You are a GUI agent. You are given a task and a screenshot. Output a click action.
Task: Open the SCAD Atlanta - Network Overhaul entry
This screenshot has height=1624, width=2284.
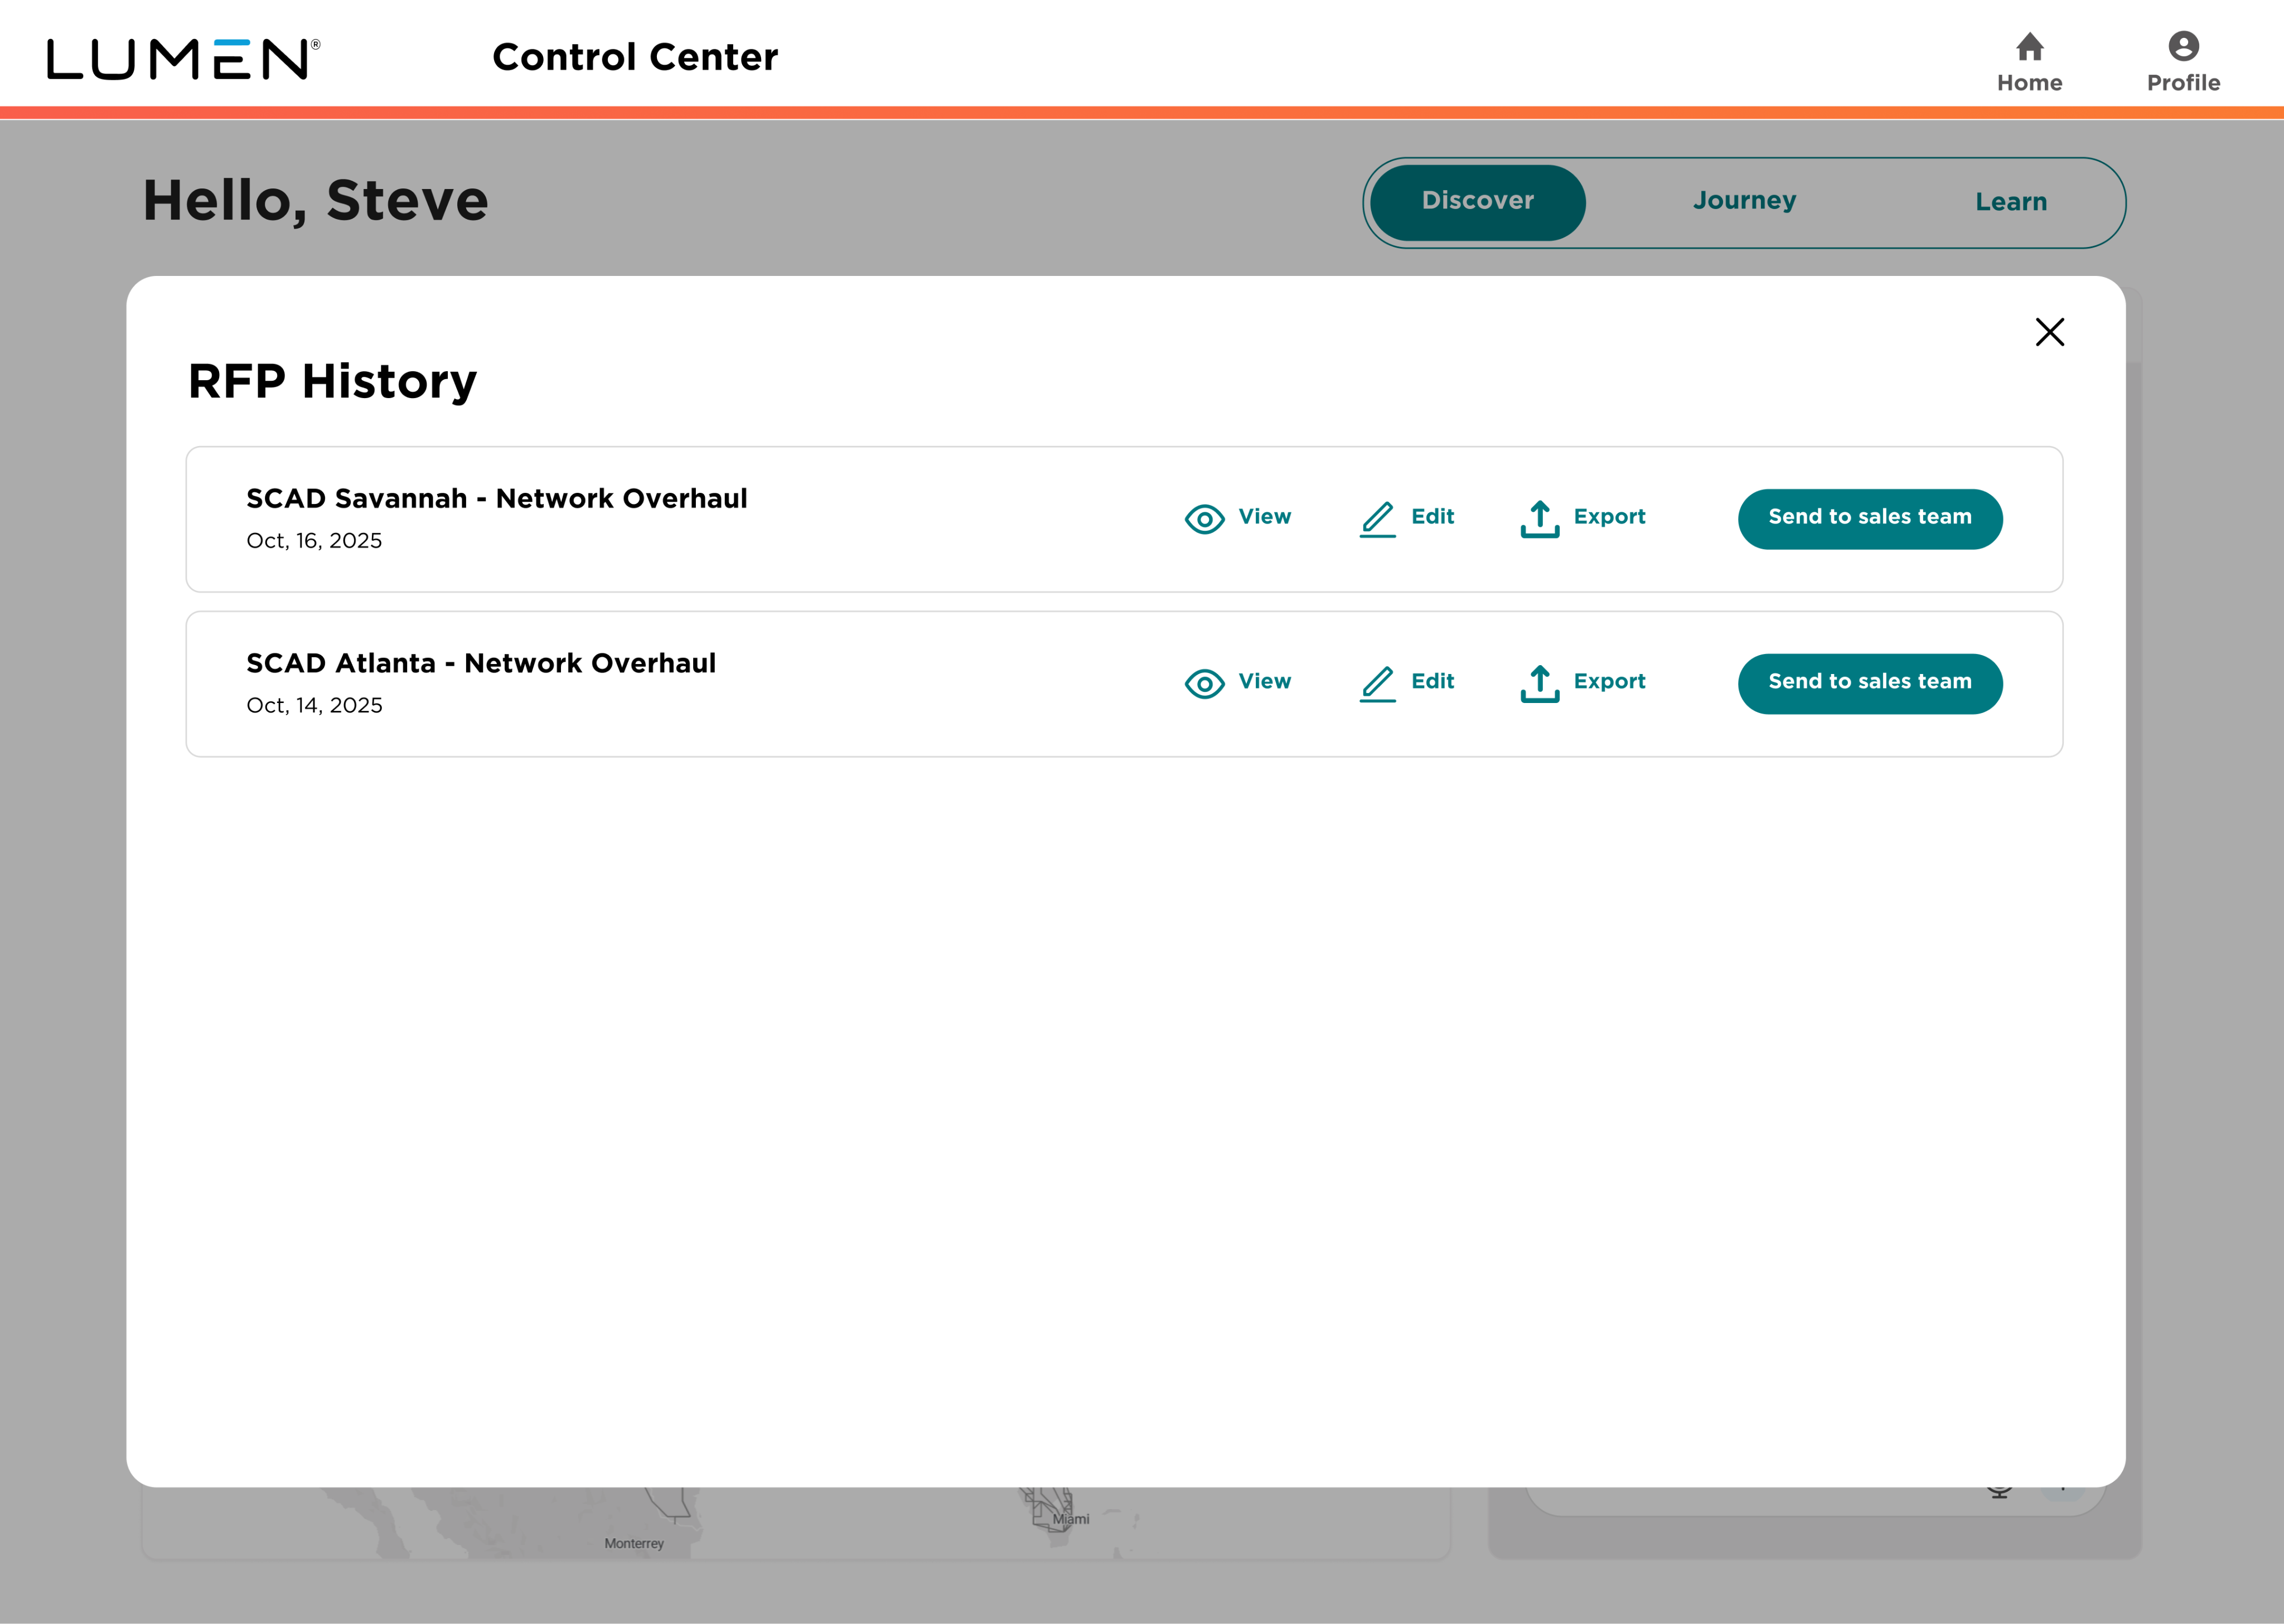pos(480,663)
